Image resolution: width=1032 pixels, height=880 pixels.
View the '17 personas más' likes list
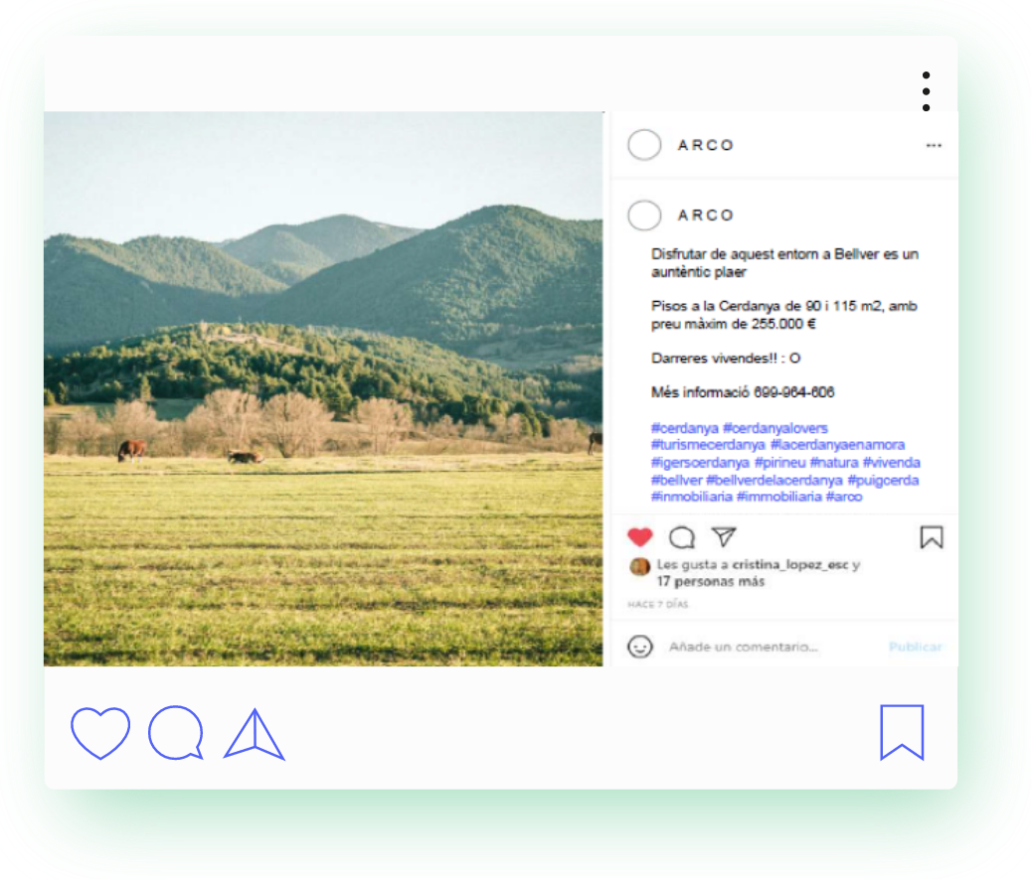pyautogui.click(x=710, y=581)
